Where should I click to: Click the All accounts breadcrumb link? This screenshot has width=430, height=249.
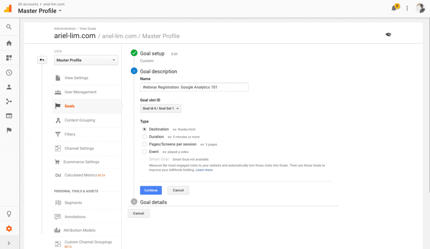(x=28, y=4)
